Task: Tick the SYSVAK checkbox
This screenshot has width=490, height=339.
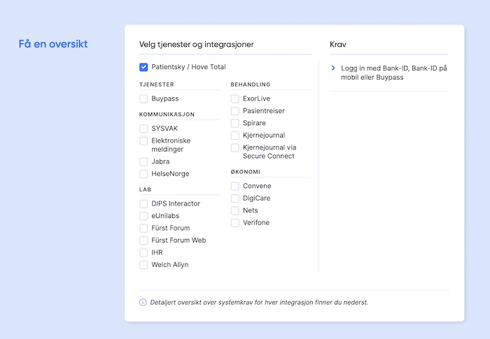Action: click(x=143, y=129)
